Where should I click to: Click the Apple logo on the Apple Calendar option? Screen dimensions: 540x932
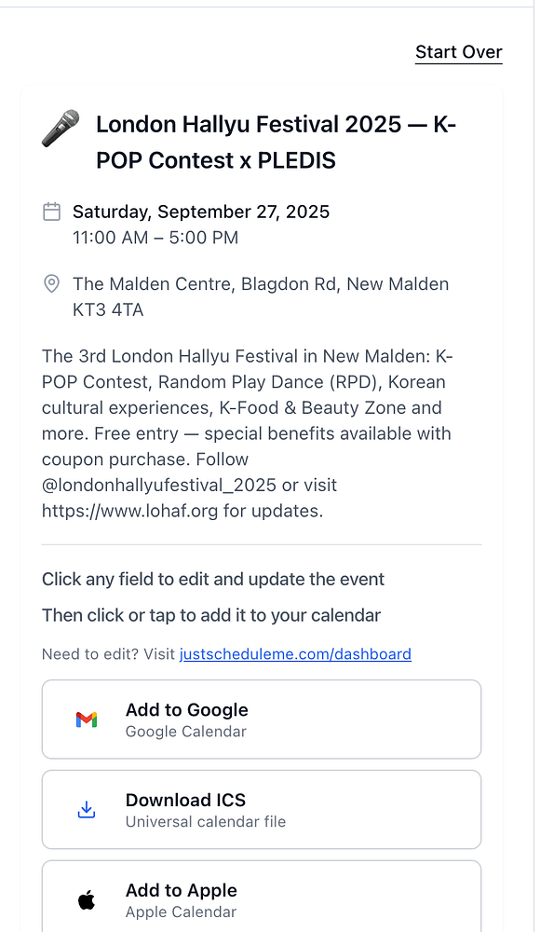click(x=86, y=898)
